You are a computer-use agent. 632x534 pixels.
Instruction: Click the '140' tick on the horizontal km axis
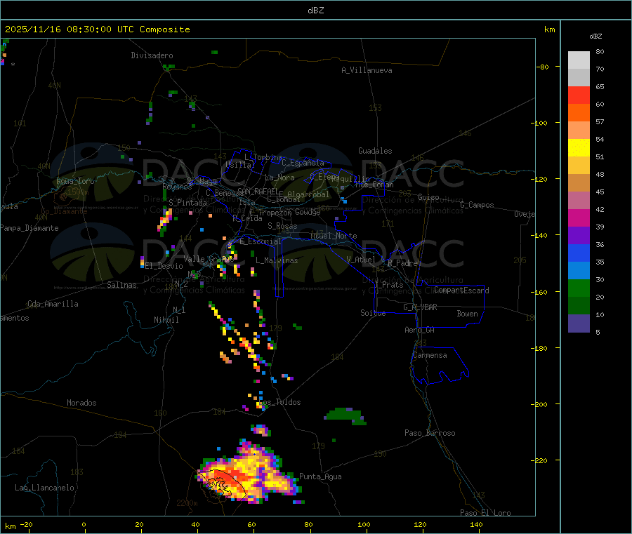(476, 524)
